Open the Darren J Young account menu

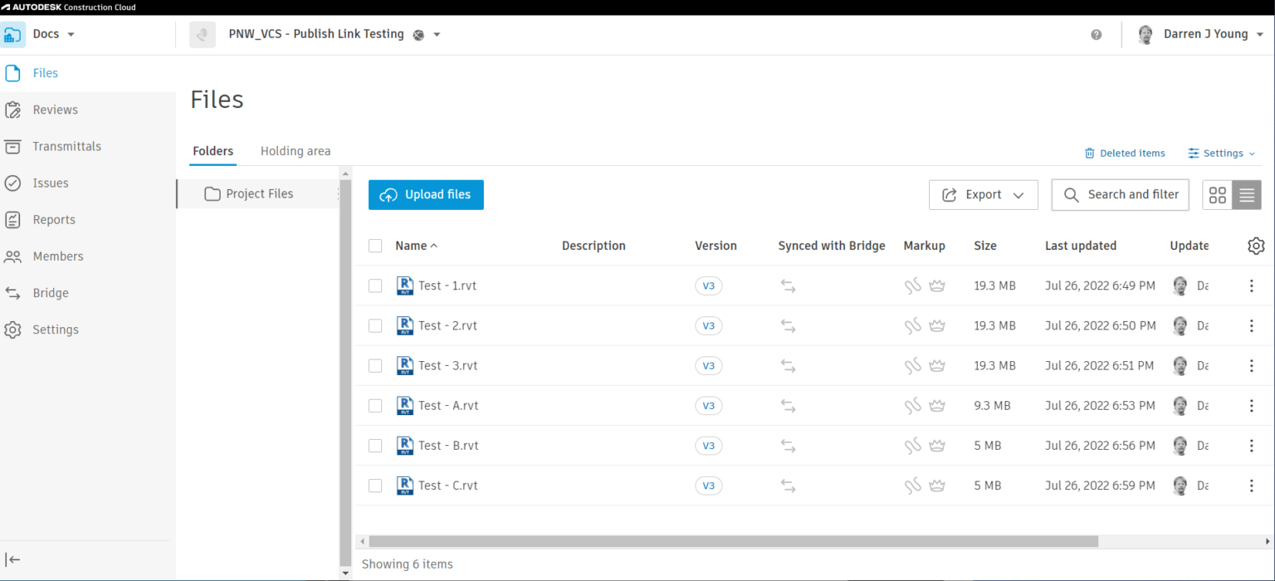click(1204, 35)
